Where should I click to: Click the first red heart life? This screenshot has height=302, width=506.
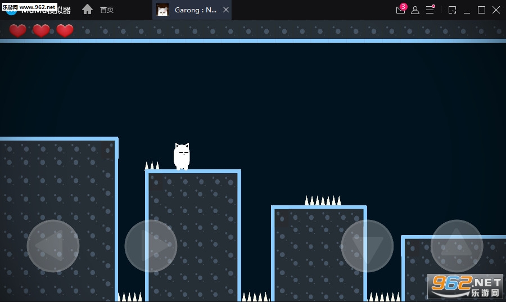(17, 31)
